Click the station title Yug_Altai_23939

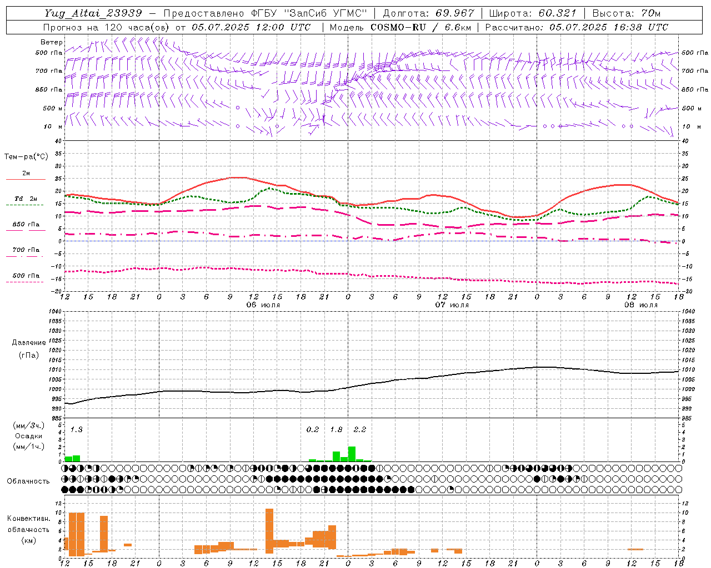pos(93,13)
